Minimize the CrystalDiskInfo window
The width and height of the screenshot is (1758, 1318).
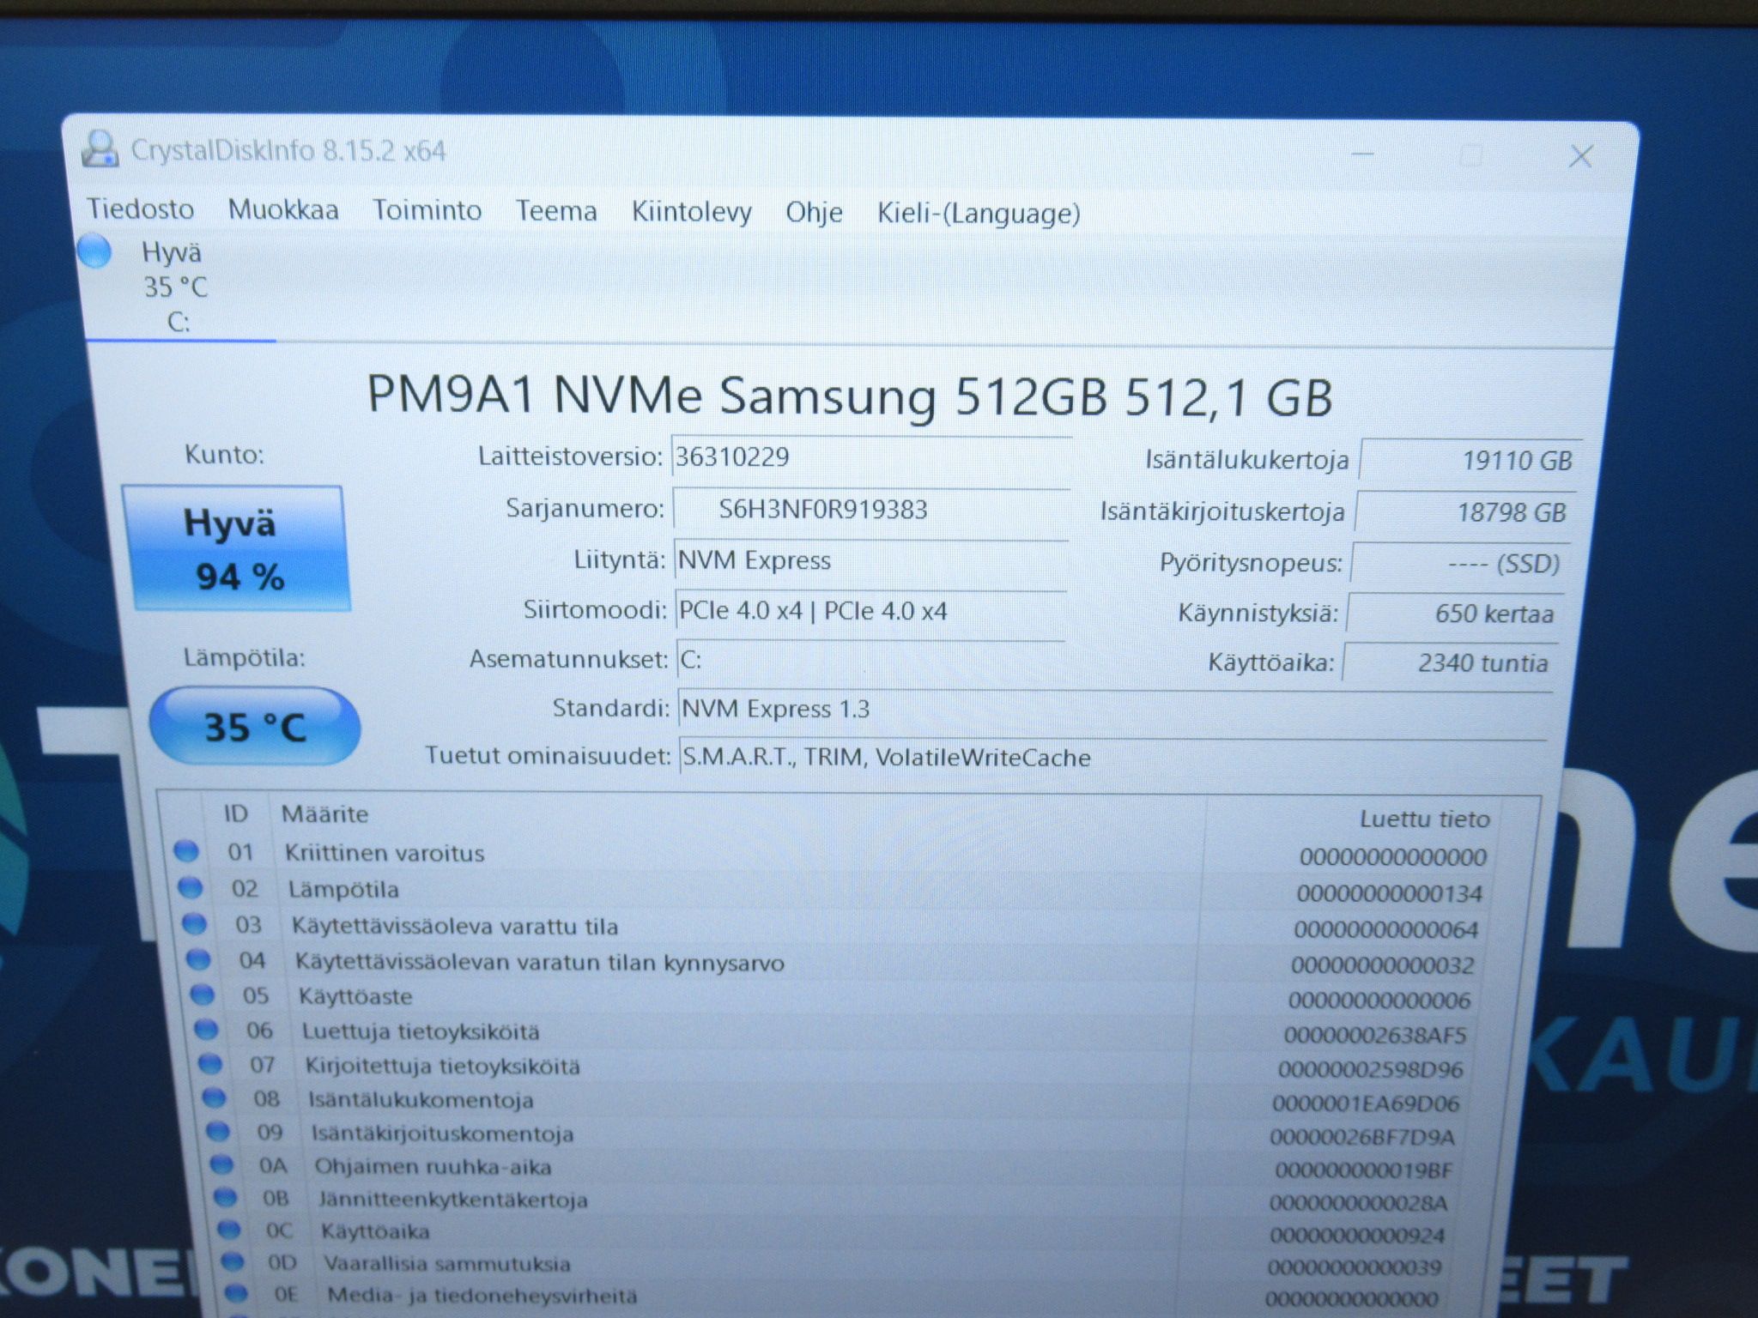pos(1362,154)
